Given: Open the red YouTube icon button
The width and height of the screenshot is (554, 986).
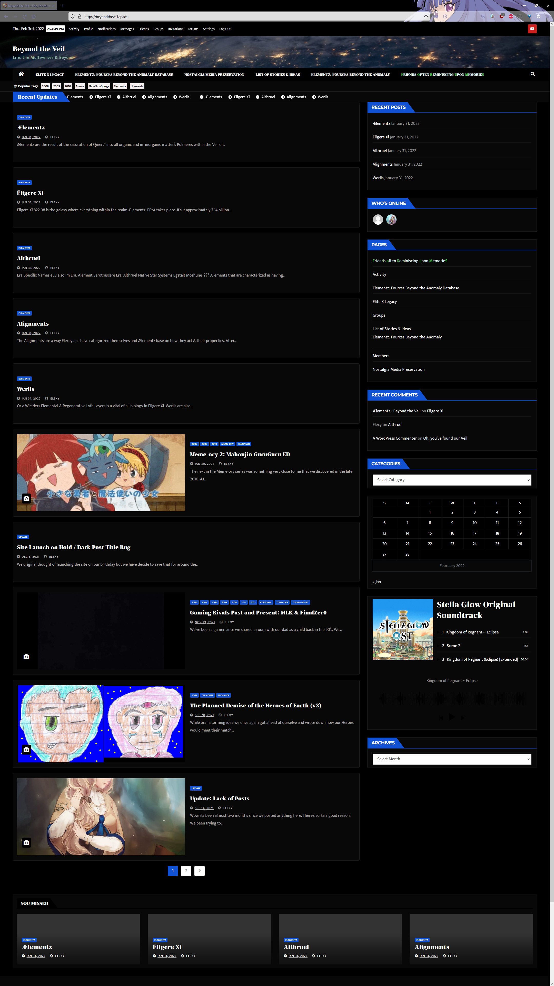Looking at the screenshot, I should pos(532,29).
